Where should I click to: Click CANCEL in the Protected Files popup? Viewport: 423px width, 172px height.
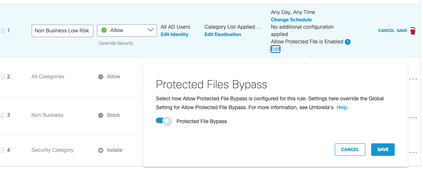(x=350, y=150)
